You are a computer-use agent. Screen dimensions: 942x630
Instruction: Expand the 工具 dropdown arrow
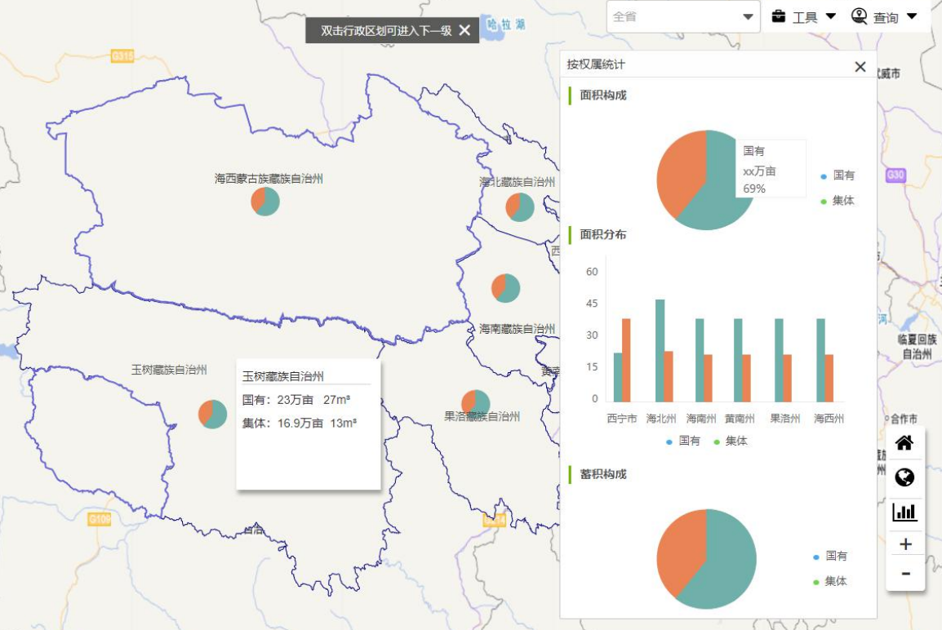(831, 16)
